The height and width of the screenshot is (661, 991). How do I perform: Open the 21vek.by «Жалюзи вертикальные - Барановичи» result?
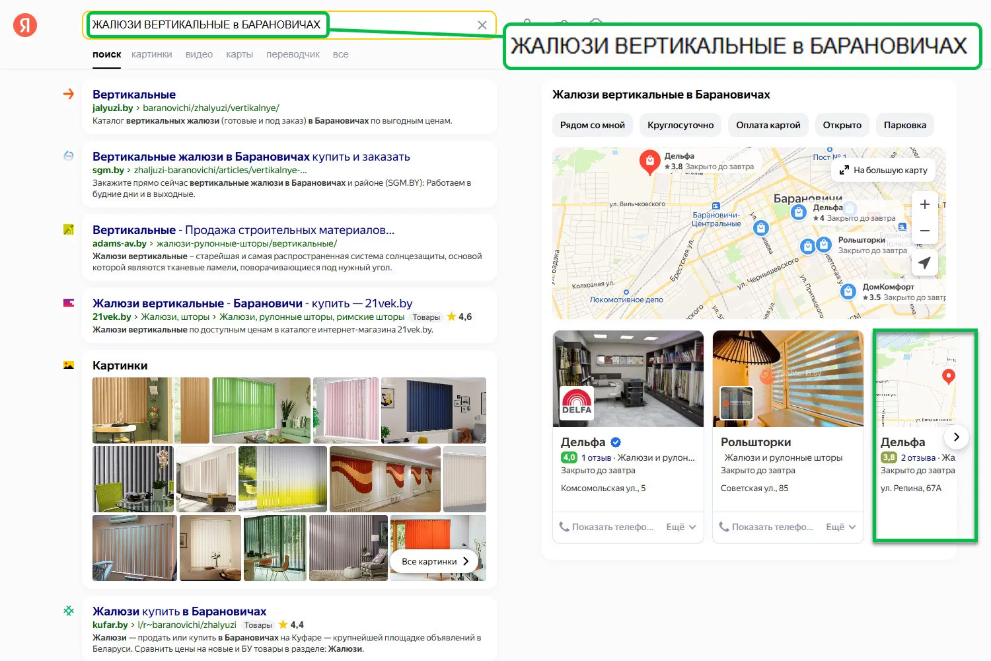[x=252, y=303]
